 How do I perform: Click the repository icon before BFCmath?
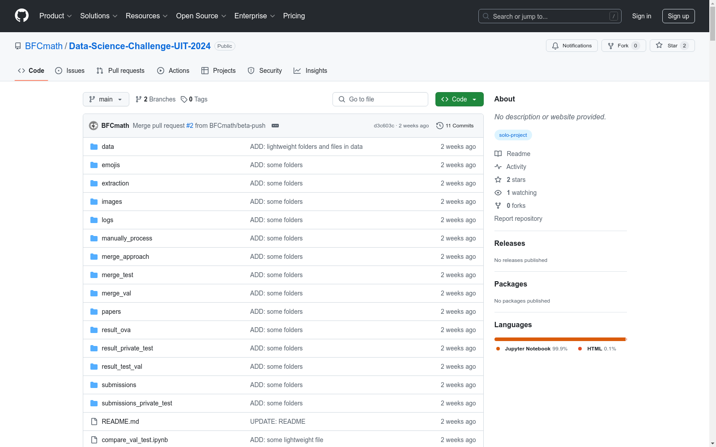click(18, 46)
